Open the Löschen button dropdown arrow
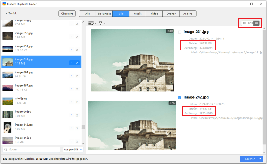Viewport: 267px width, 164px height. (x=260, y=159)
